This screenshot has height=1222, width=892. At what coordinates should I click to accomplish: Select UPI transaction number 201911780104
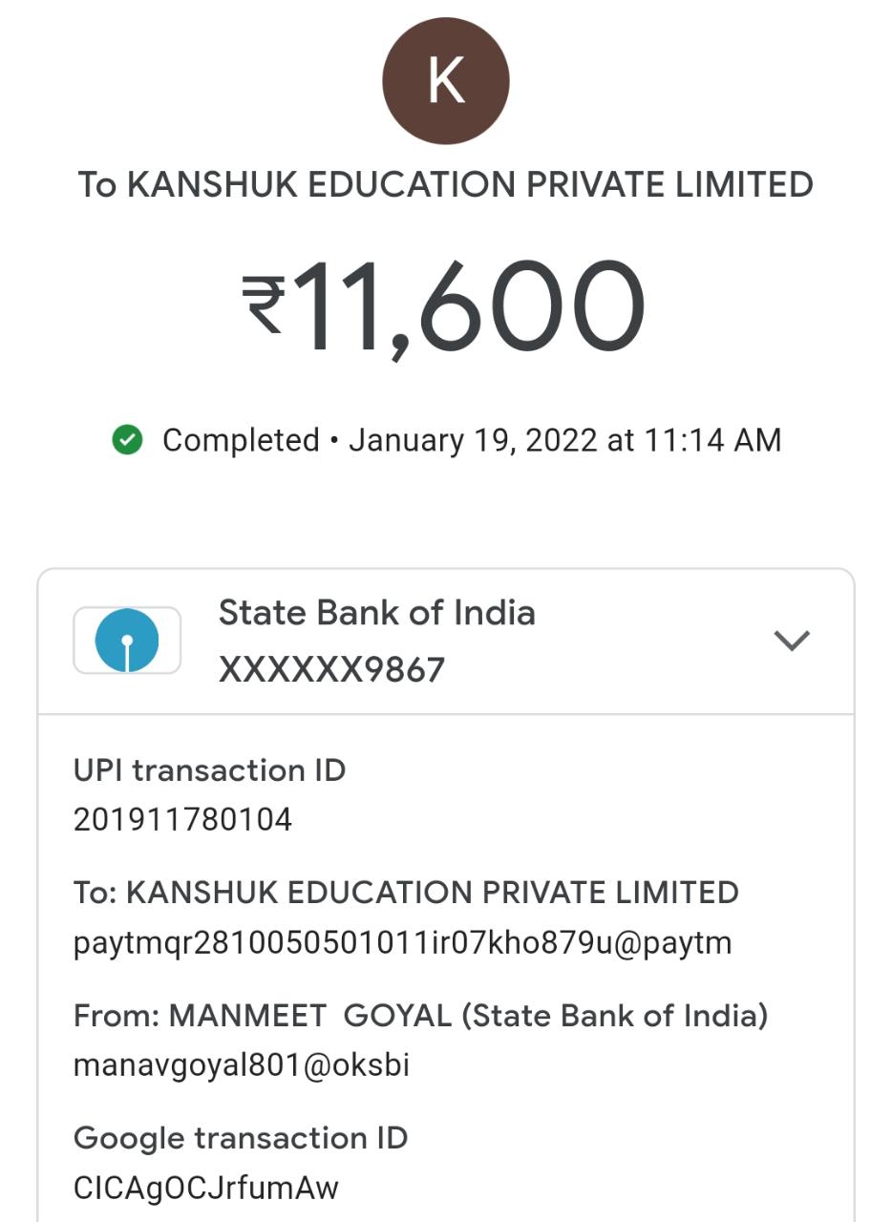[182, 819]
